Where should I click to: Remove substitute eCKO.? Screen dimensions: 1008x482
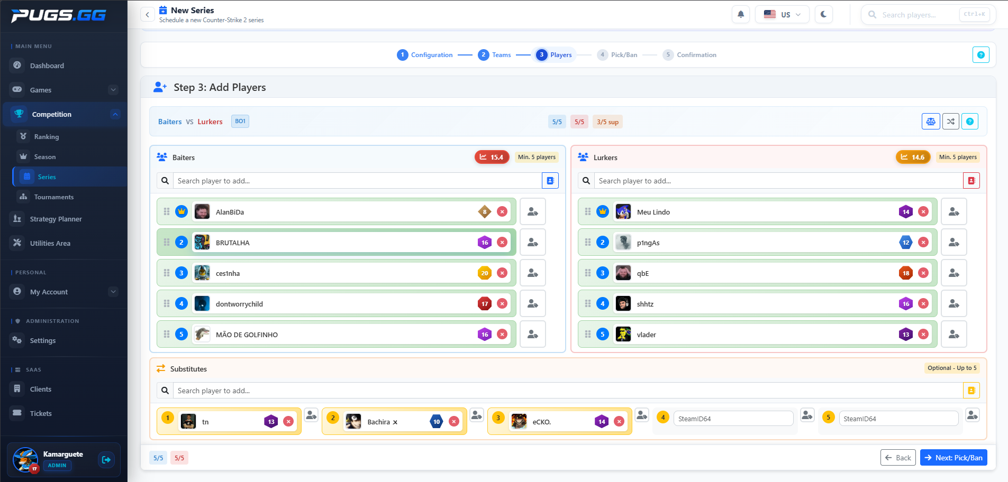(x=619, y=422)
